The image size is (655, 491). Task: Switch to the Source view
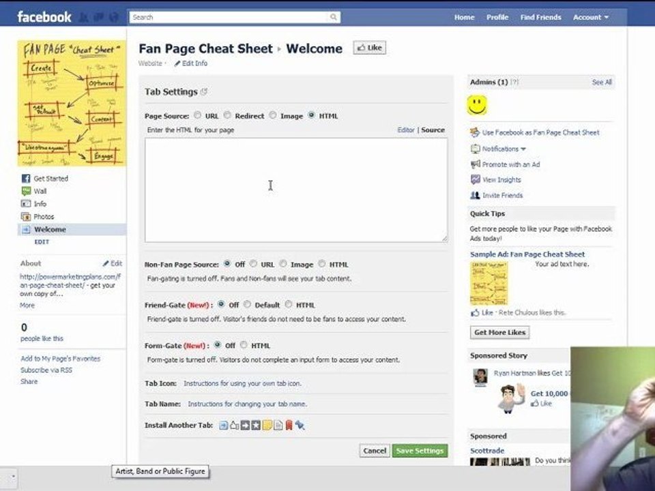(x=433, y=130)
